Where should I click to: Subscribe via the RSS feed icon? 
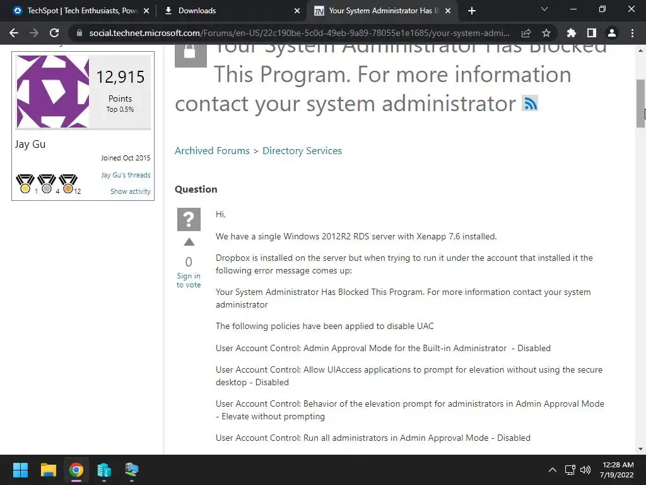[x=530, y=103]
